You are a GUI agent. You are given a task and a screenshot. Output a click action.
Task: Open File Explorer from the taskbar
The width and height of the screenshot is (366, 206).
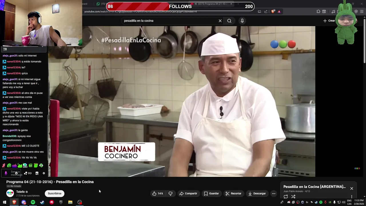tap(70, 202)
